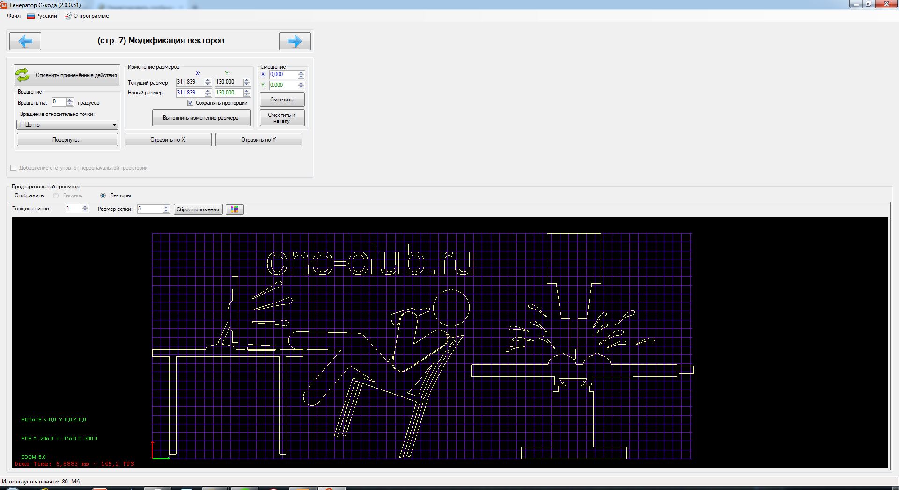The width and height of the screenshot is (899, 490).
Task: Go back with the left blue arrow
Action: (x=25, y=41)
